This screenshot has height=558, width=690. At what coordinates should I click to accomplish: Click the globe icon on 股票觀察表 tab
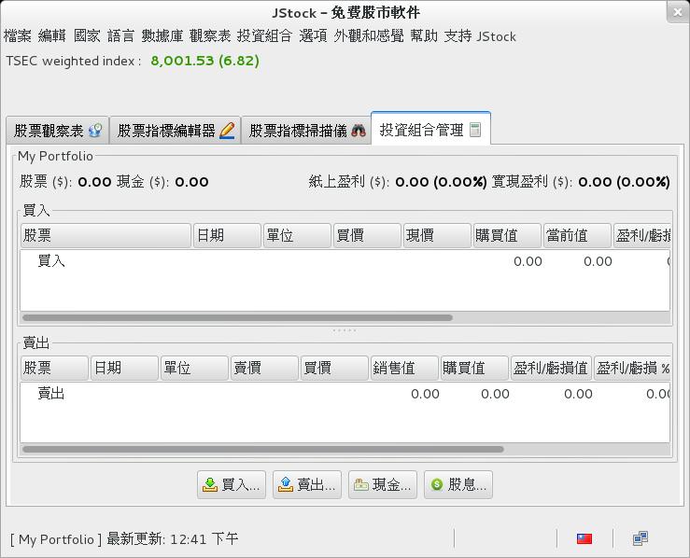(95, 130)
